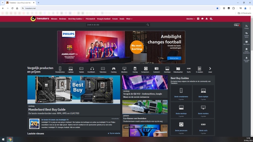This screenshot has width=253, height=142.
Task: Click the page vertical scrollbar
Action: coord(251,76)
